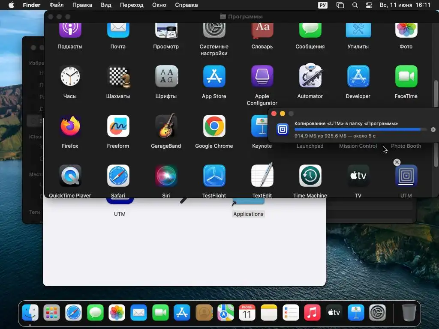Screen dimensions: 439x329
Task: Open the Файл menu
Action: click(x=56, y=5)
